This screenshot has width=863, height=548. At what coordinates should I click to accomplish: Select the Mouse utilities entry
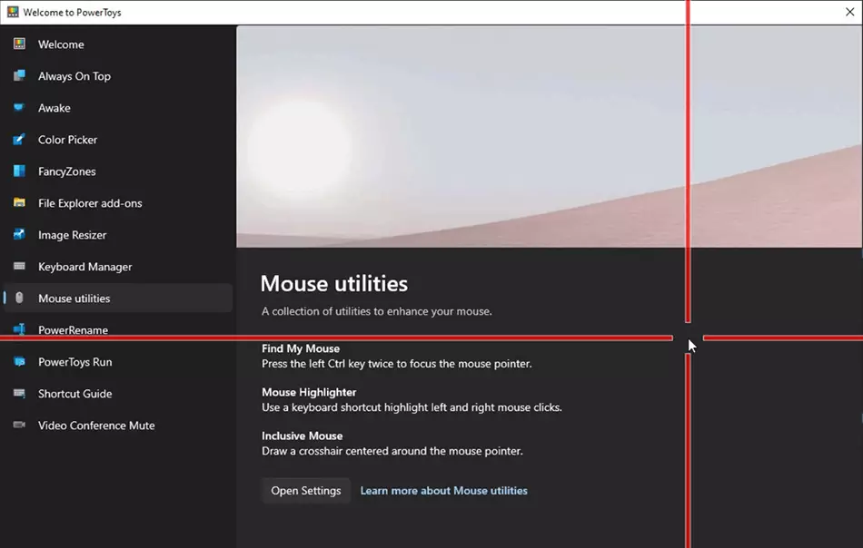(118, 298)
